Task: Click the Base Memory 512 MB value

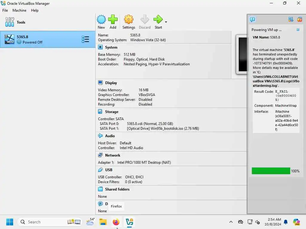Action: (129, 55)
